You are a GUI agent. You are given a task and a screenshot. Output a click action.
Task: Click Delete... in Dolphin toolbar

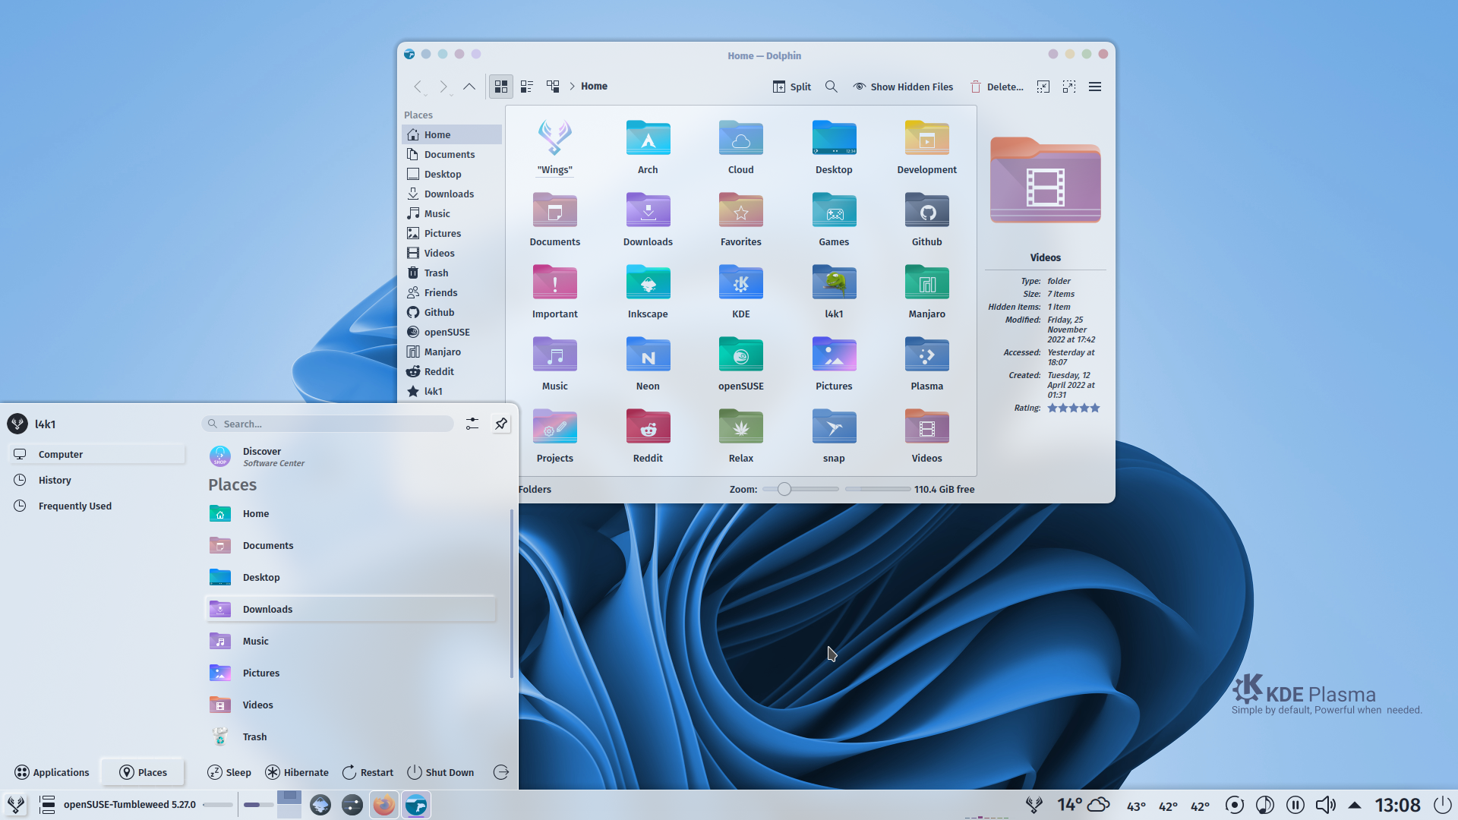pos(996,87)
